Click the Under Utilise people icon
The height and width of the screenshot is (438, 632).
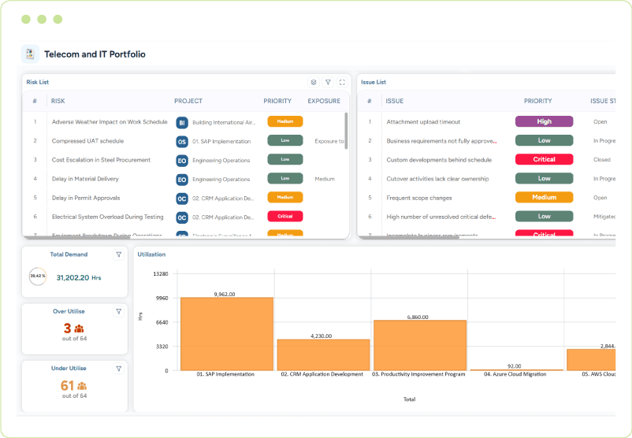[x=82, y=386]
